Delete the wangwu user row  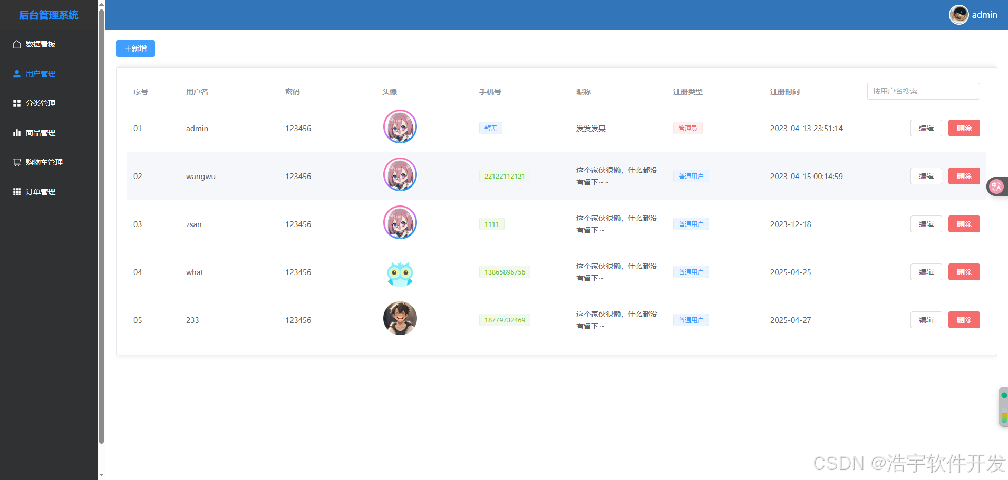tap(964, 176)
